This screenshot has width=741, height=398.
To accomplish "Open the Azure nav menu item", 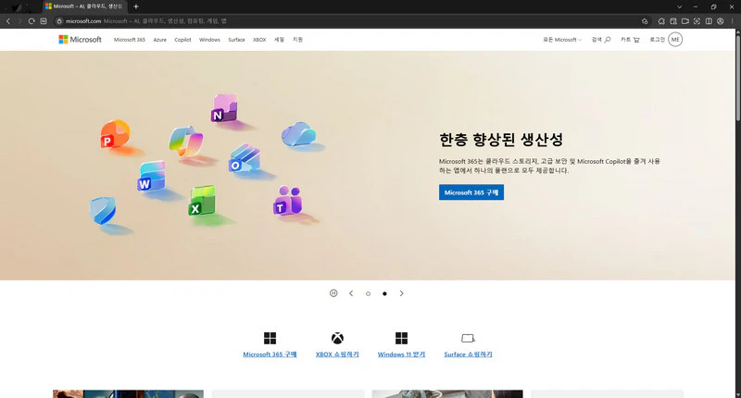I will pyautogui.click(x=159, y=40).
